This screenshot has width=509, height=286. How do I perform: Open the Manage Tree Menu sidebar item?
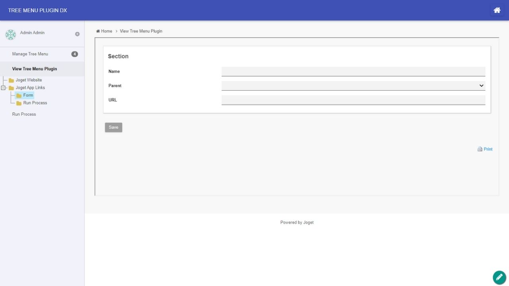click(x=30, y=54)
